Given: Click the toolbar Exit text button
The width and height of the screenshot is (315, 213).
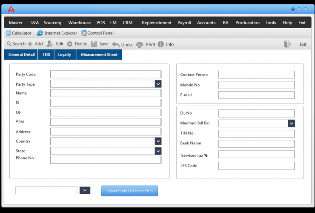Looking at the screenshot, I should [303, 44].
